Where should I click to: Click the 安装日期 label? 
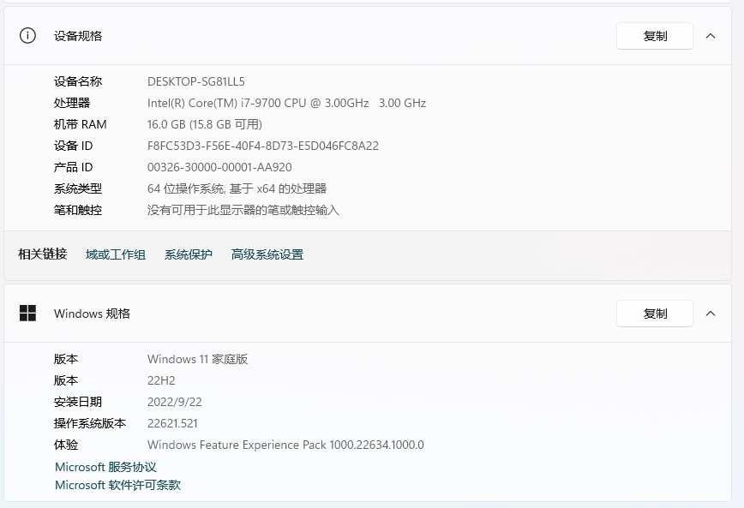pos(78,402)
